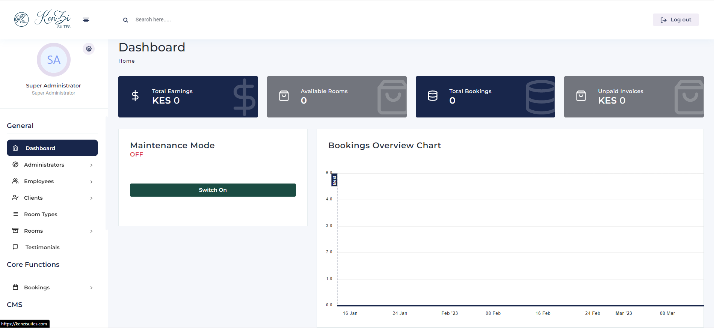Expand the Rooms submenu chevron
Image resolution: width=714 pixels, height=328 pixels.
91,231
